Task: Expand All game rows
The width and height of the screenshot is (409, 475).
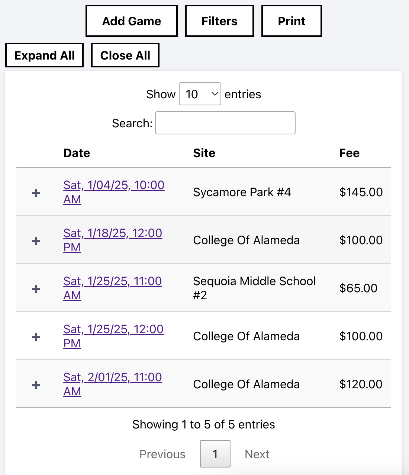Action: 45,55
